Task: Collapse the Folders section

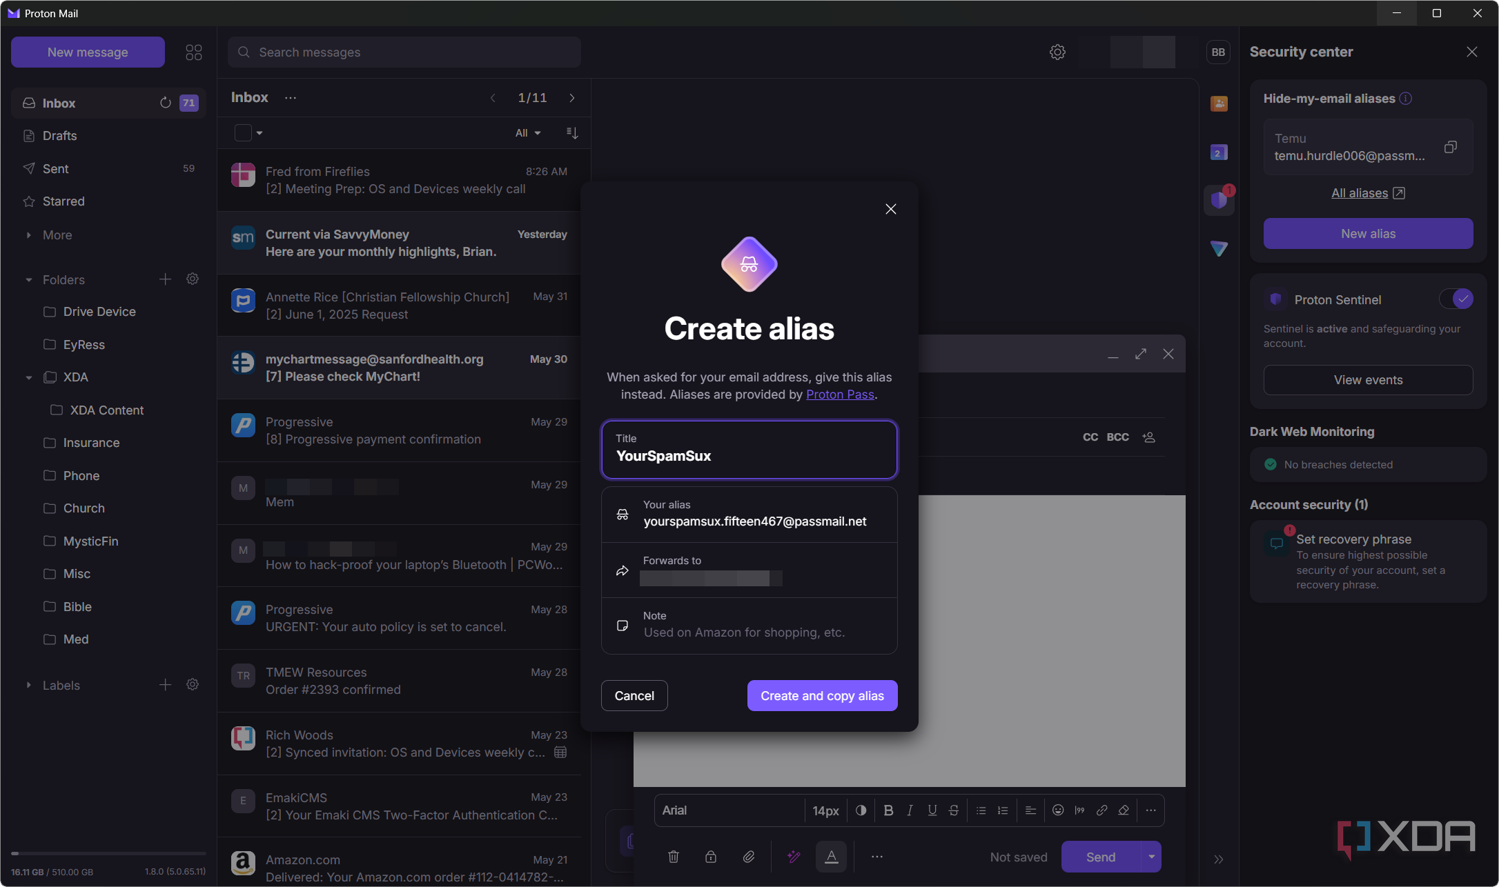Action: 28,280
